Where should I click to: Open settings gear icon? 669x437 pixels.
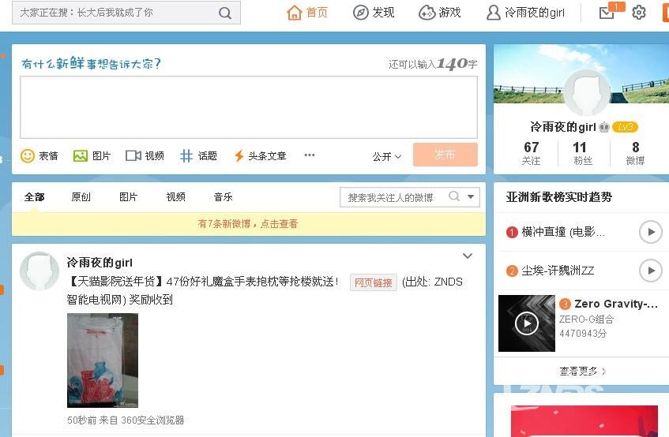(x=639, y=13)
